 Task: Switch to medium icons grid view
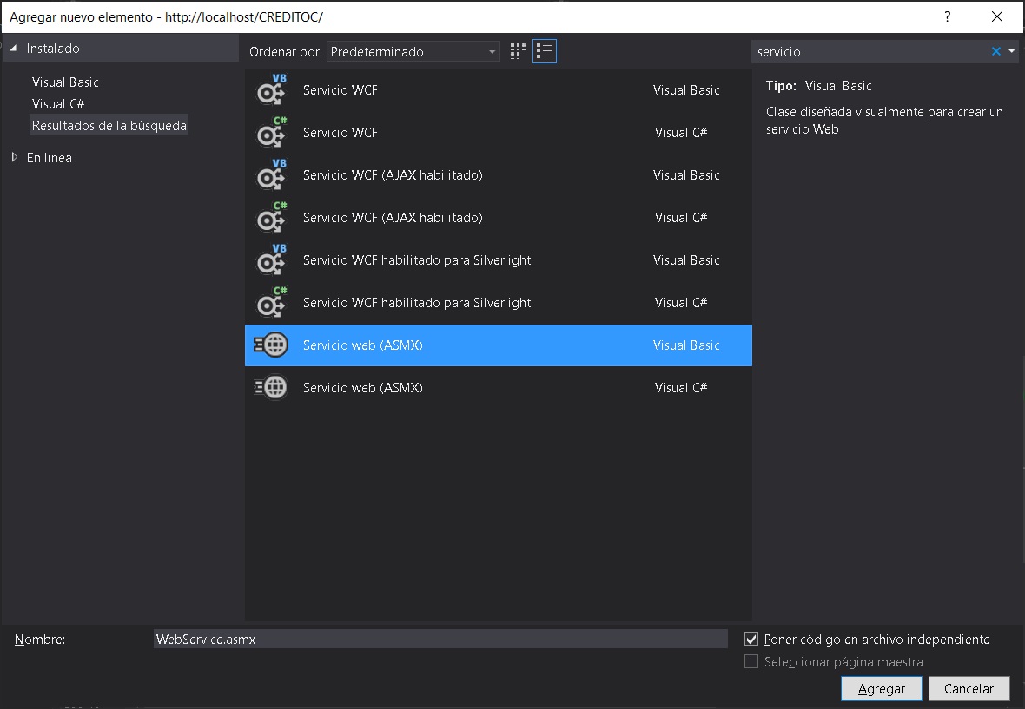pyautogui.click(x=518, y=51)
